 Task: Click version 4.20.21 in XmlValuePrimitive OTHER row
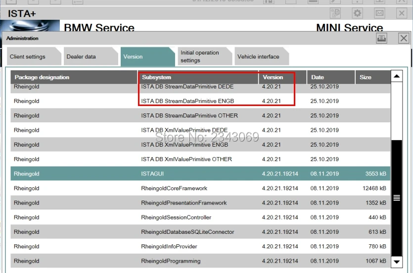point(272,159)
